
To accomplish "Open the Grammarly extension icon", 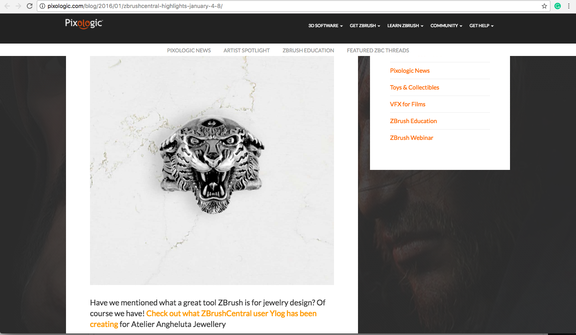I will pyautogui.click(x=558, y=6).
